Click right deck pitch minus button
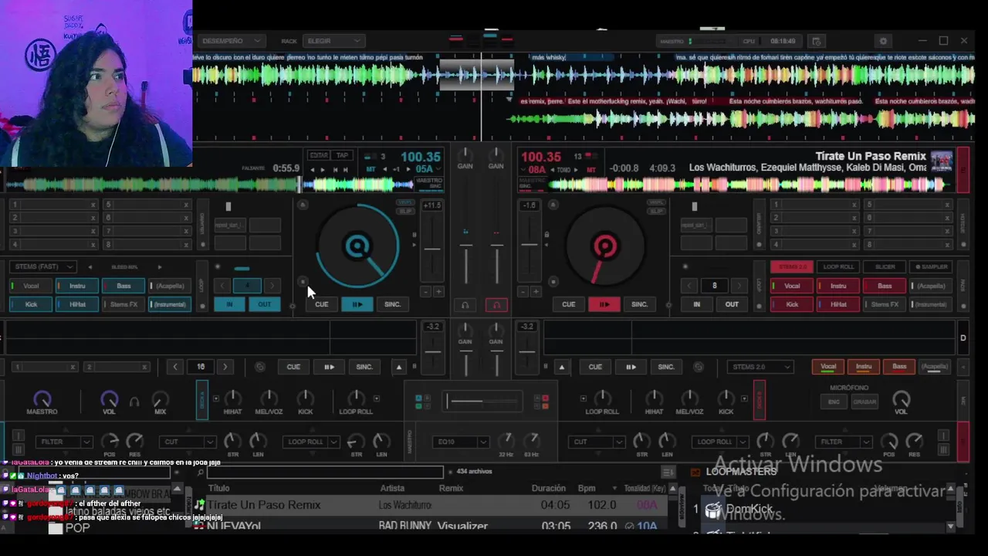The height and width of the screenshot is (556, 988). click(523, 292)
